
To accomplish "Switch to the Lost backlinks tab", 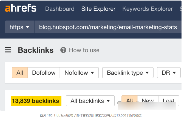I will click(x=169, y=101).
